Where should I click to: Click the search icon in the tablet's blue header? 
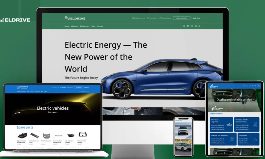[244, 86]
